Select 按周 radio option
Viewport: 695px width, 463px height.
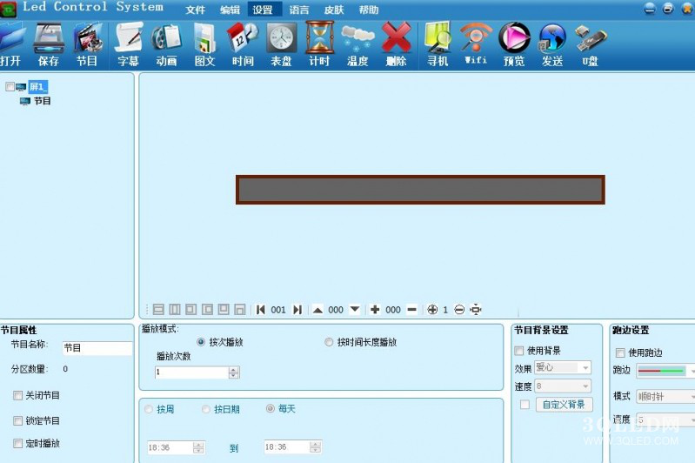(x=149, y=409)
